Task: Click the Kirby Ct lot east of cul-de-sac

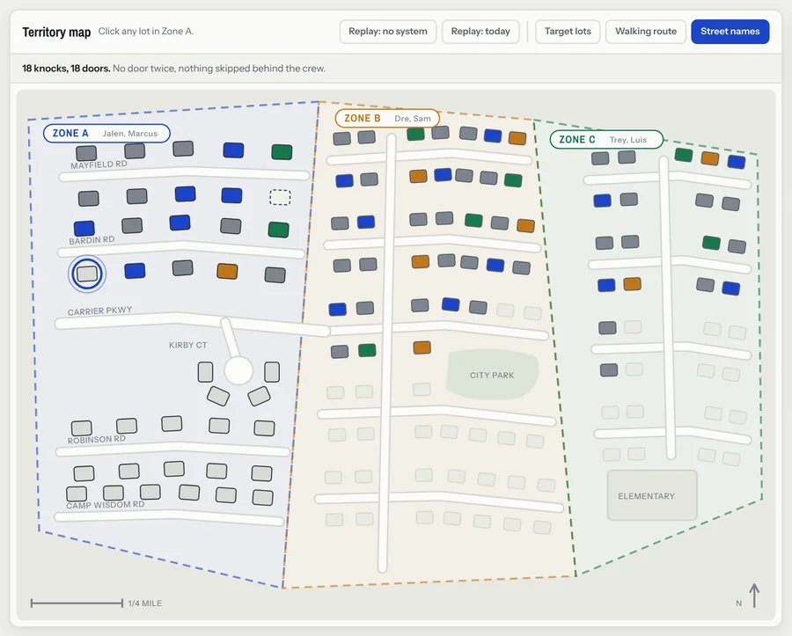Action: click(272, 372)
